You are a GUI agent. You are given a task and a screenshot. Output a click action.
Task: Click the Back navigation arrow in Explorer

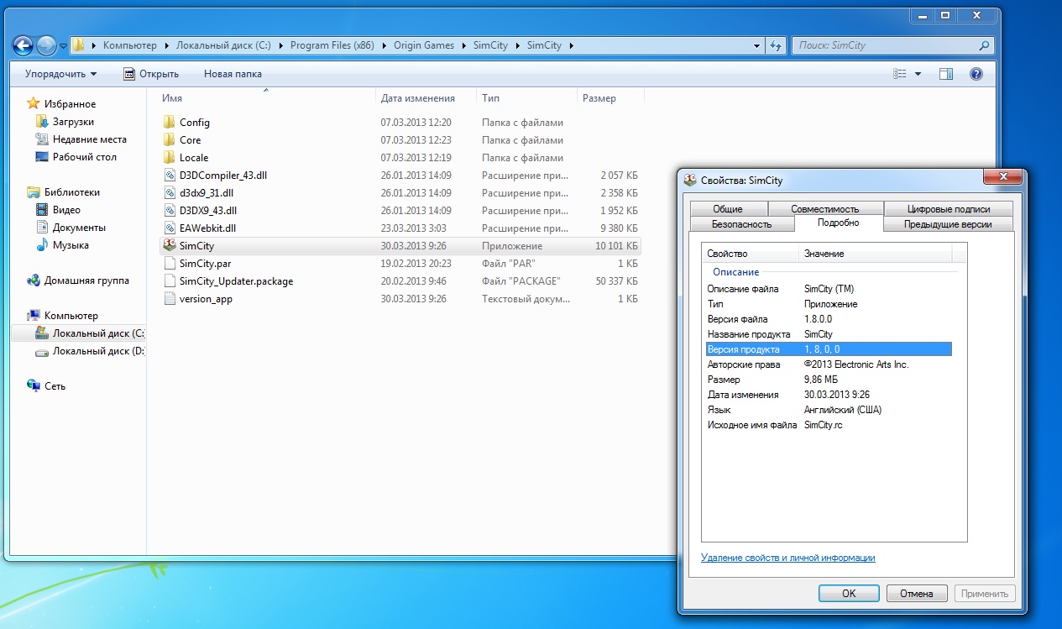(x=24, y=45)
